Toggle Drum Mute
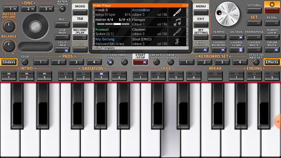The height and width of the screenshot is (158, 281). click(272, 50)
